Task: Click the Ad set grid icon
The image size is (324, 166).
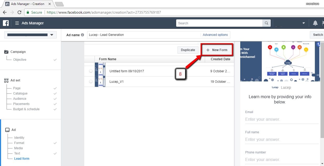Action: click(6, 80)
